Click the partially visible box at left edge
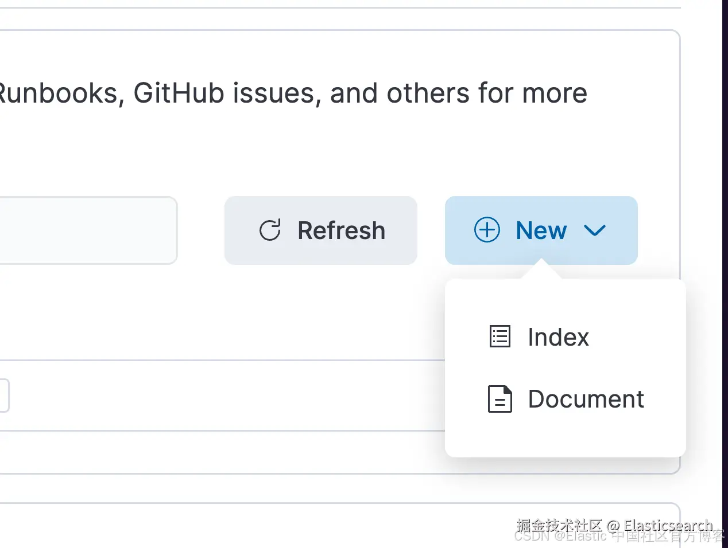728x548 pixels. click(x=3, y=396)
